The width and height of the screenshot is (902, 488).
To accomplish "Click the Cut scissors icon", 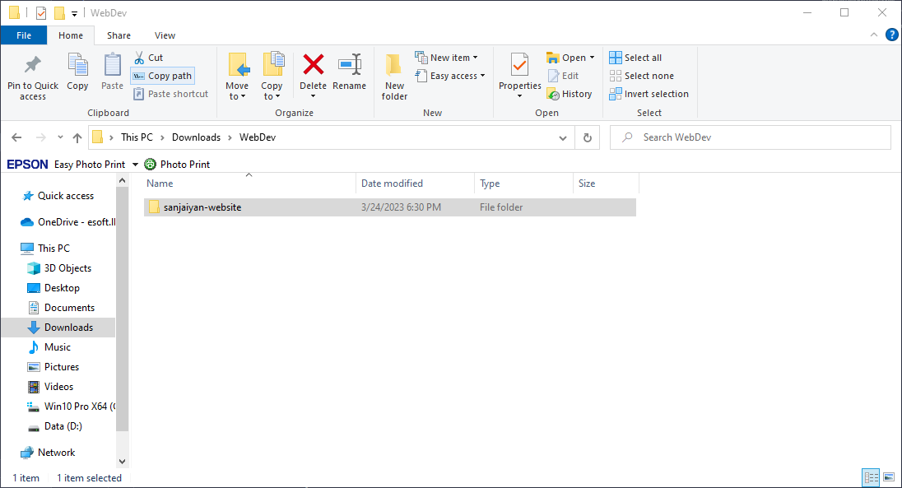I will pyautogui.click(x=139, y=58).
